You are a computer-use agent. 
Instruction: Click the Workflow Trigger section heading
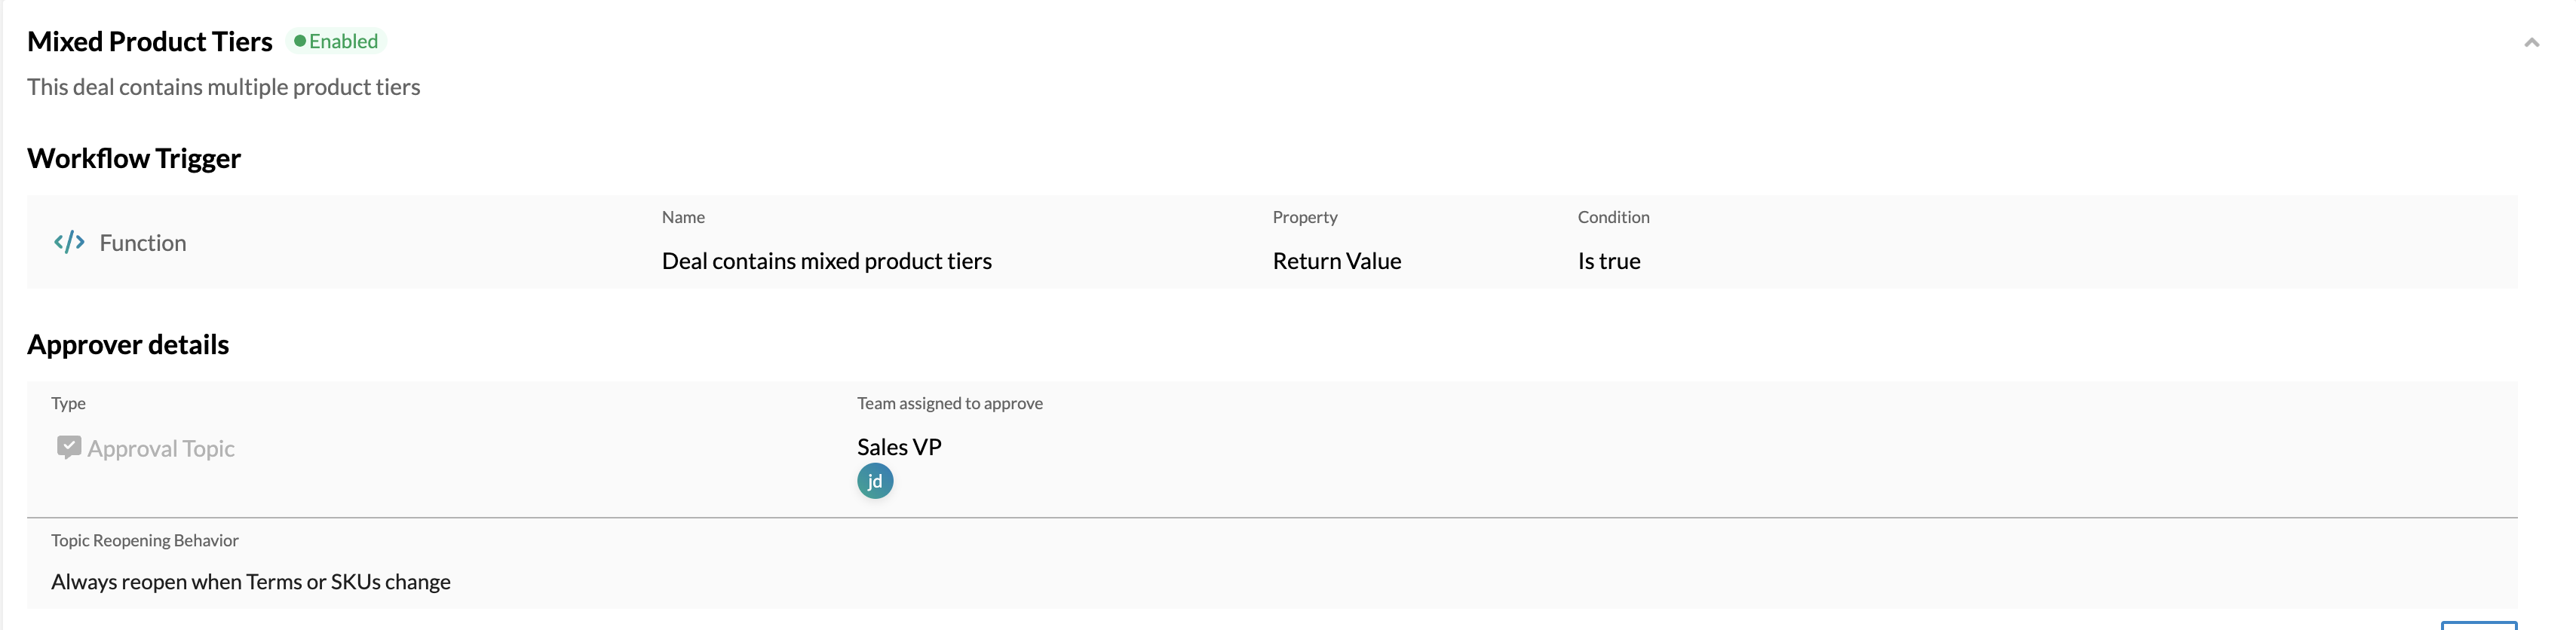click(x=134, y=158)
